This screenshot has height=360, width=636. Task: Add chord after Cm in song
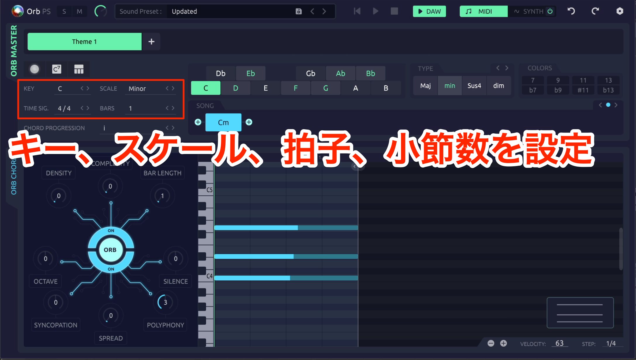[249, 122]
